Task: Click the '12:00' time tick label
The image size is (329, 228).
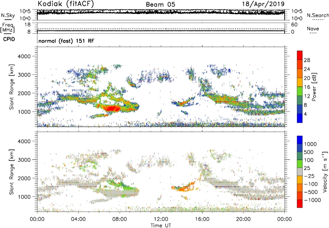Action: [x=161, y=219]
